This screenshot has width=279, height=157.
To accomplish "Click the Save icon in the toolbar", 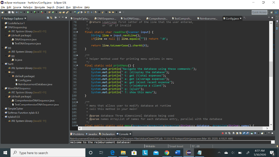I will pos(9,12).
